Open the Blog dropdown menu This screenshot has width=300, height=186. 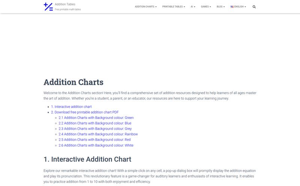[x=220, y=7]
